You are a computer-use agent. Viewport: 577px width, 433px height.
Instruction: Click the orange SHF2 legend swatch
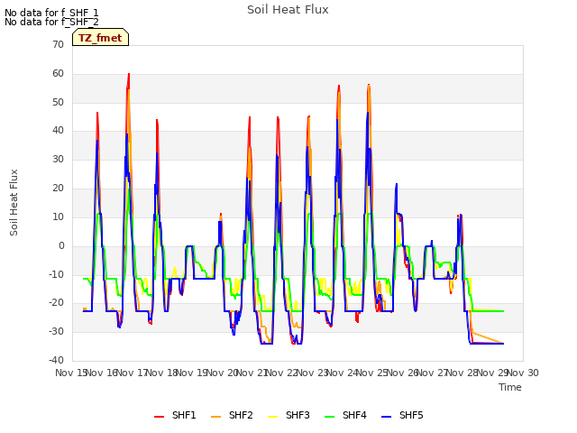(x=216, y=417)
